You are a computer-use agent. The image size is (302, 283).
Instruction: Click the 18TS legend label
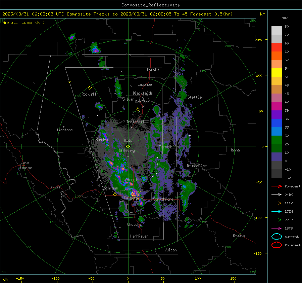click(x=289, y=228)
